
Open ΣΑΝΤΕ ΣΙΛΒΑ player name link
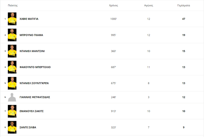[28, 127]
